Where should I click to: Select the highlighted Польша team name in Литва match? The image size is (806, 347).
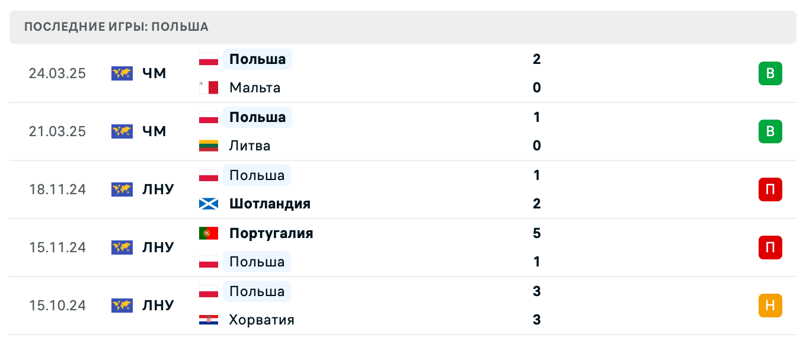[x=257, y=117]
